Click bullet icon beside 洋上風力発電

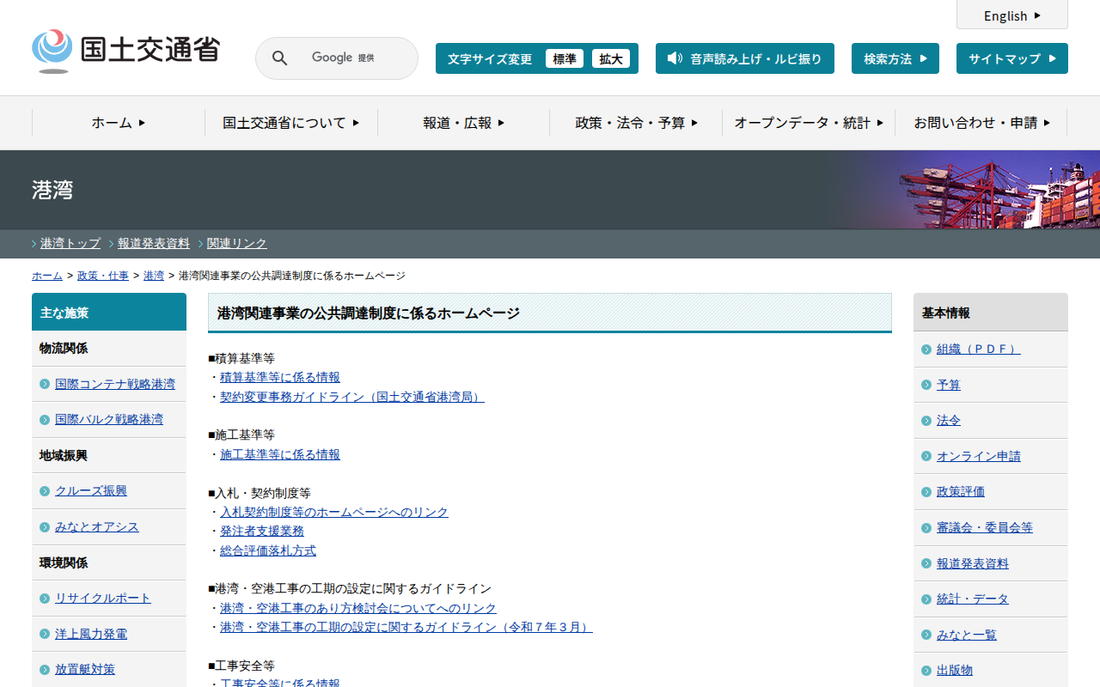pos(45,635)
